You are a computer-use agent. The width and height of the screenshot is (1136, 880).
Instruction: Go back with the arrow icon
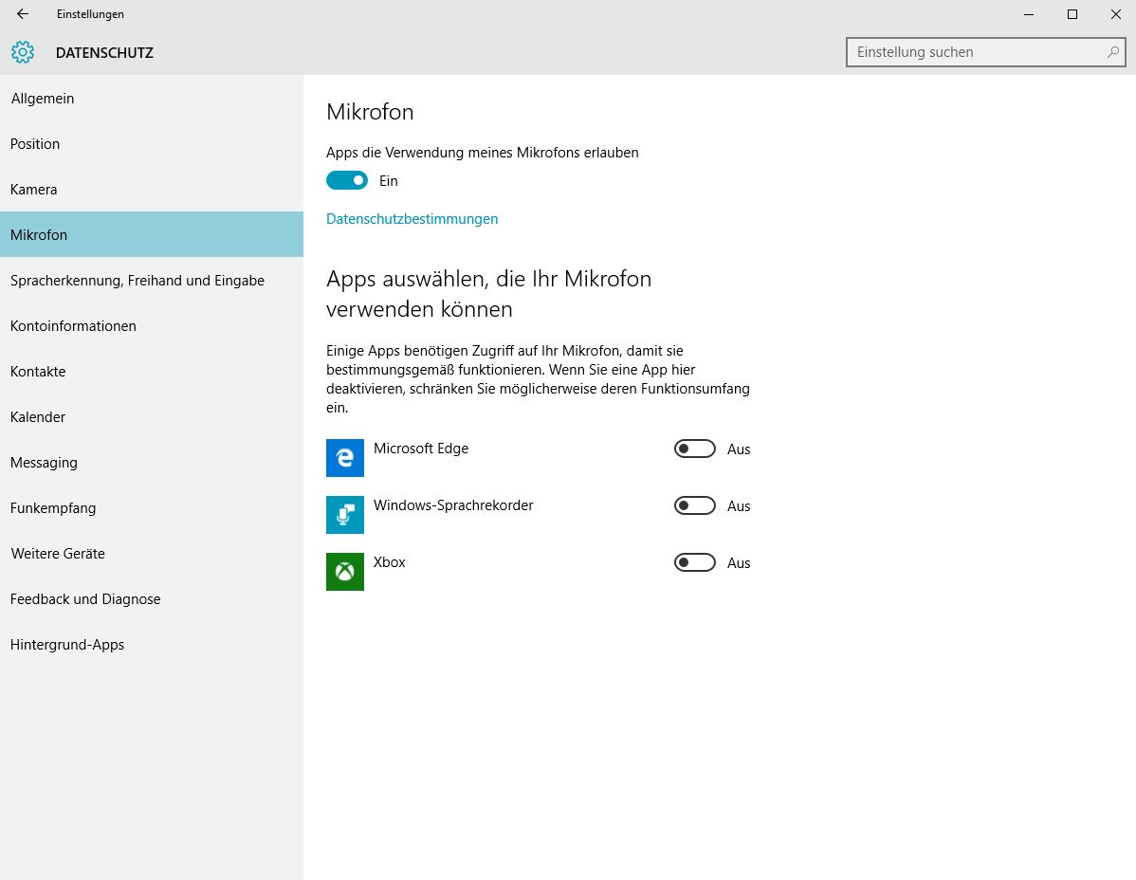[x=23, y=14]
